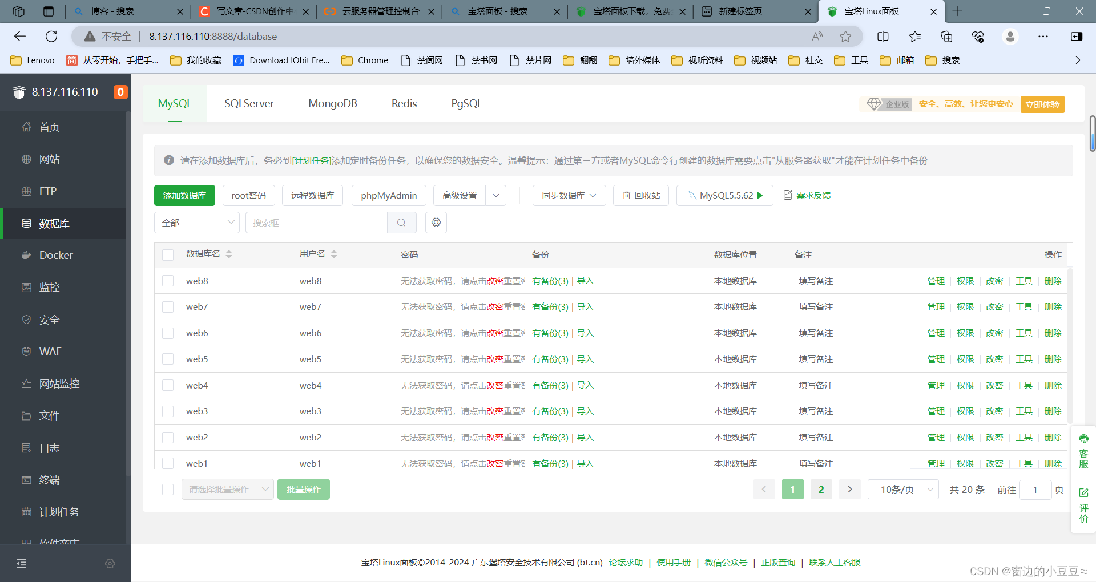1096x582 pixels.
Task: Tick the checkbox for web3
Action: coord(168,411)
